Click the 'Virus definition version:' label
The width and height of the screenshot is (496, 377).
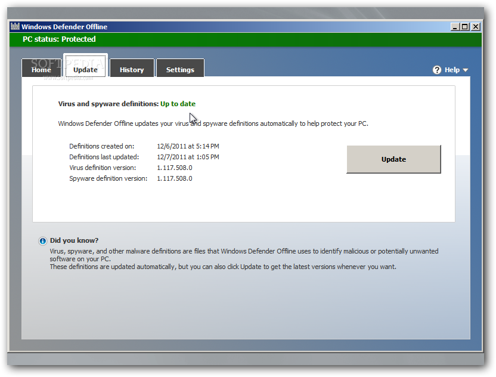pos(103,168)
